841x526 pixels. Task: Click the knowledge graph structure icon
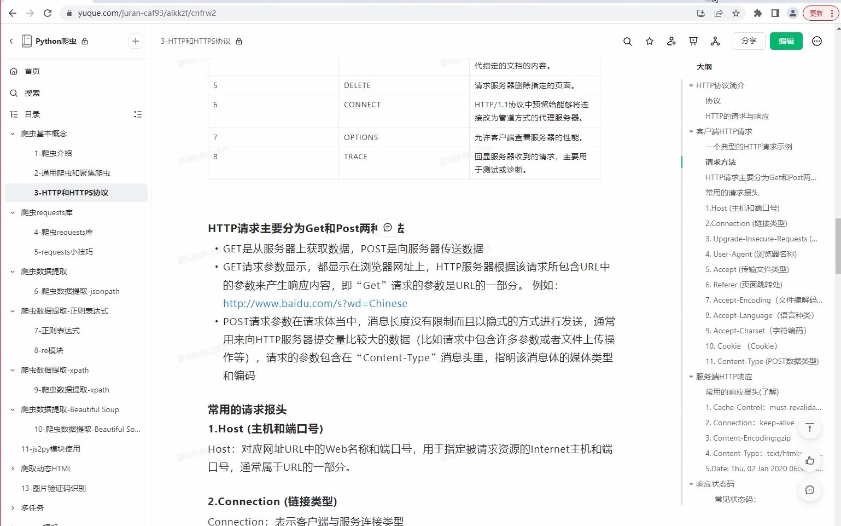click(x=715, y=41)
